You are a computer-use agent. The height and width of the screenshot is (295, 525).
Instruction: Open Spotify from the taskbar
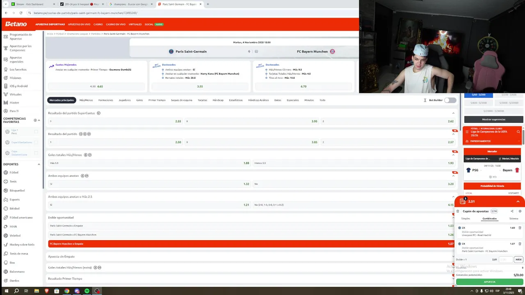click(87, 291)
